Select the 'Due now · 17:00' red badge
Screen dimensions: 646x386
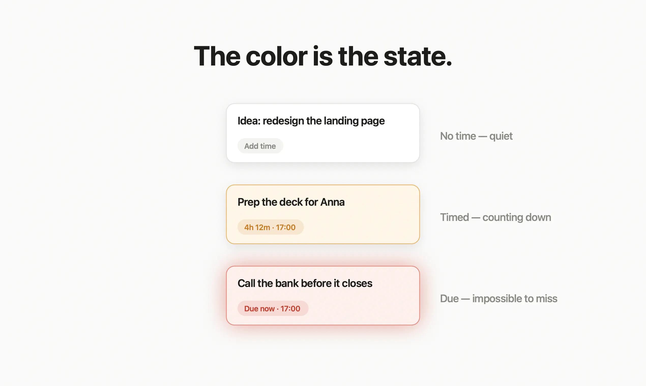tap(273, 309)
